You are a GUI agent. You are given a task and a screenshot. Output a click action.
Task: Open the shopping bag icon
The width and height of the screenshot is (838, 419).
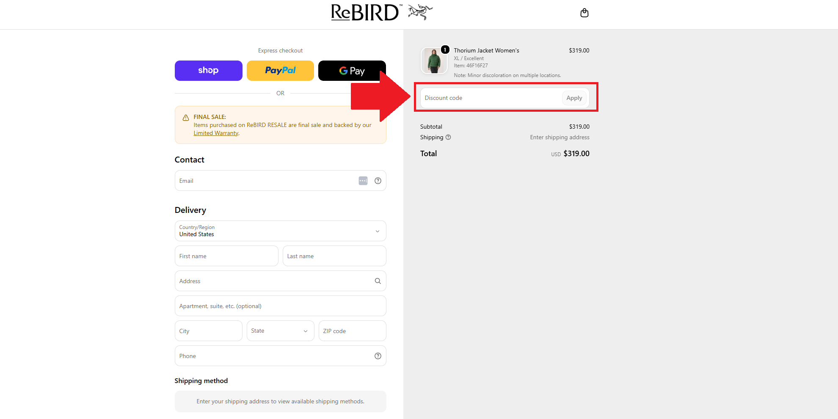point(584,13)
